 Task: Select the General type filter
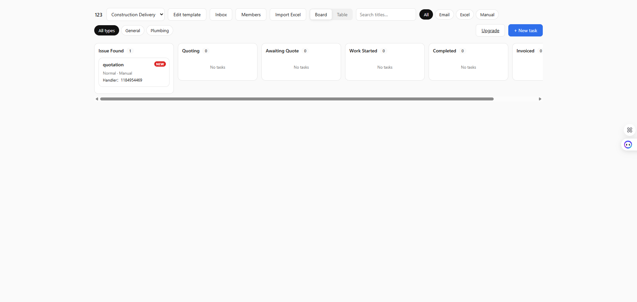point(133,30)
